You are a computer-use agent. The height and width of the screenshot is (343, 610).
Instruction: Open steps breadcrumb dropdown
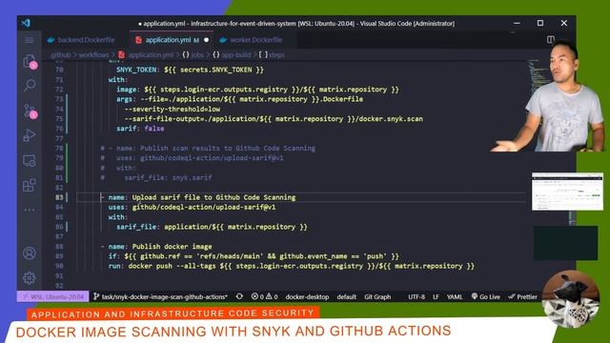[272, 55]
